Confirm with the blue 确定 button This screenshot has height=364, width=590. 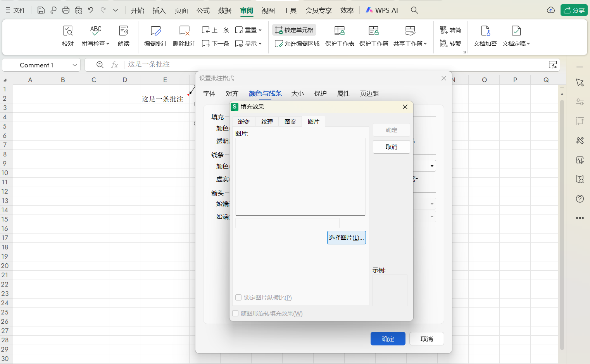tap(388, 338)
